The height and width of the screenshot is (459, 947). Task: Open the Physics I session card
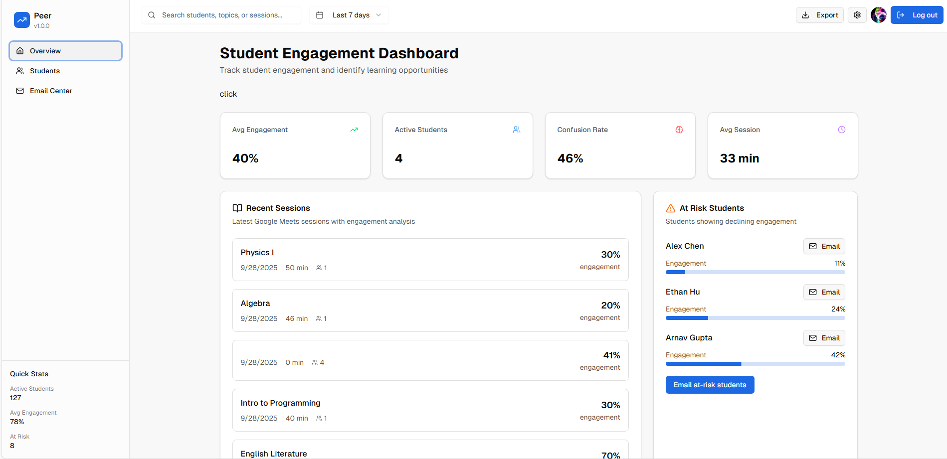(430, 260)
